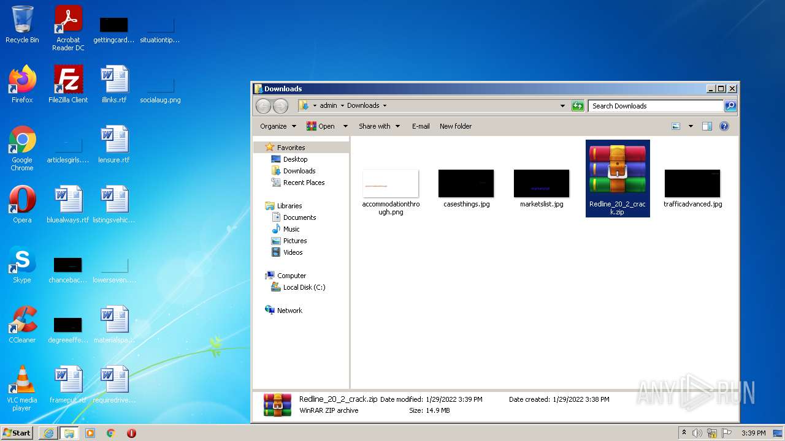This screenshot has width=785, height=441.
Task: Click the Back navigation button
Action: (x=263, y=105)
